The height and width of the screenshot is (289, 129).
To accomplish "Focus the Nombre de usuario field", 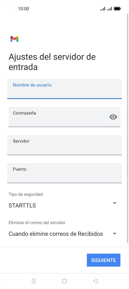I will [64, 89].
